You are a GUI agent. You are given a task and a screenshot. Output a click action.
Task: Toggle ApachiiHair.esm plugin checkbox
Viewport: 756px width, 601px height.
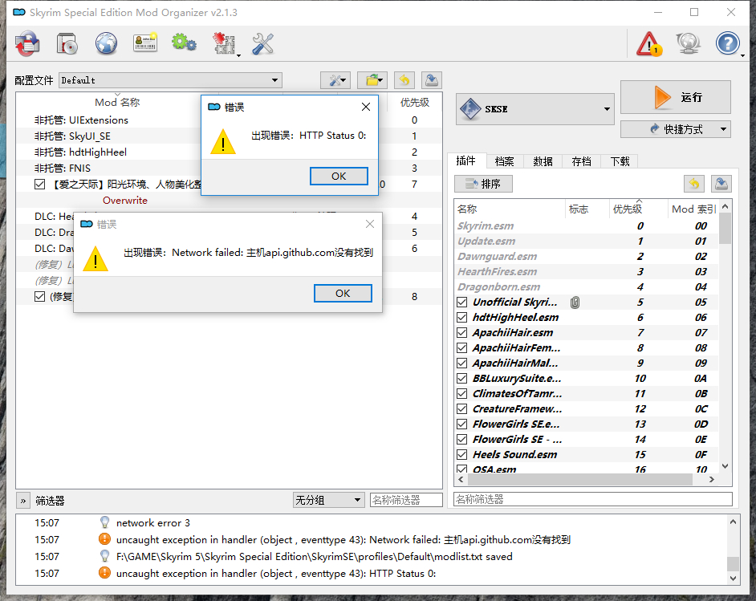coord(462,332)
